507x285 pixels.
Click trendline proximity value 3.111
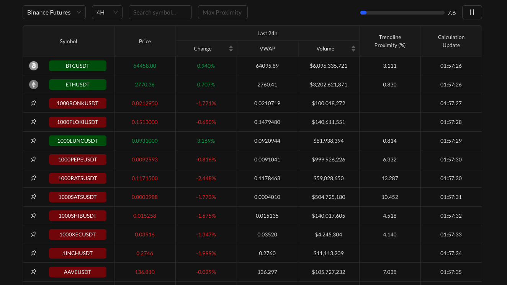coord(390,66)
